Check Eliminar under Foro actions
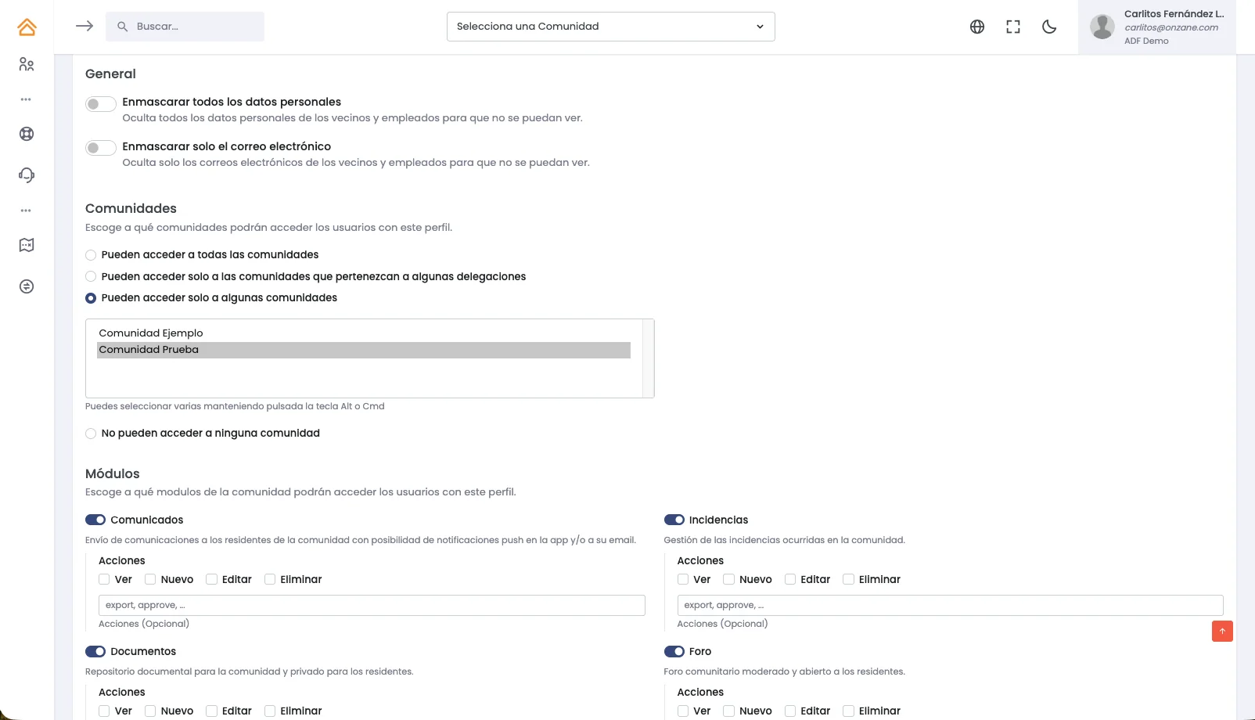Image resolution: width=1255 pixels, height=720 pixels. [x=848, y=711]
